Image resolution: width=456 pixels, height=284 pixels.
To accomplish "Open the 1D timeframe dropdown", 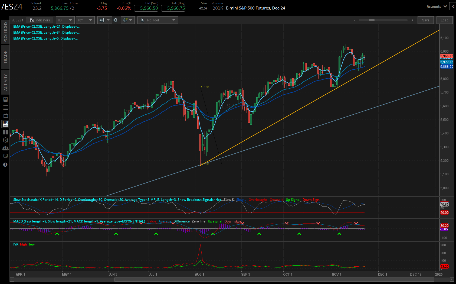I will [65, 20].
